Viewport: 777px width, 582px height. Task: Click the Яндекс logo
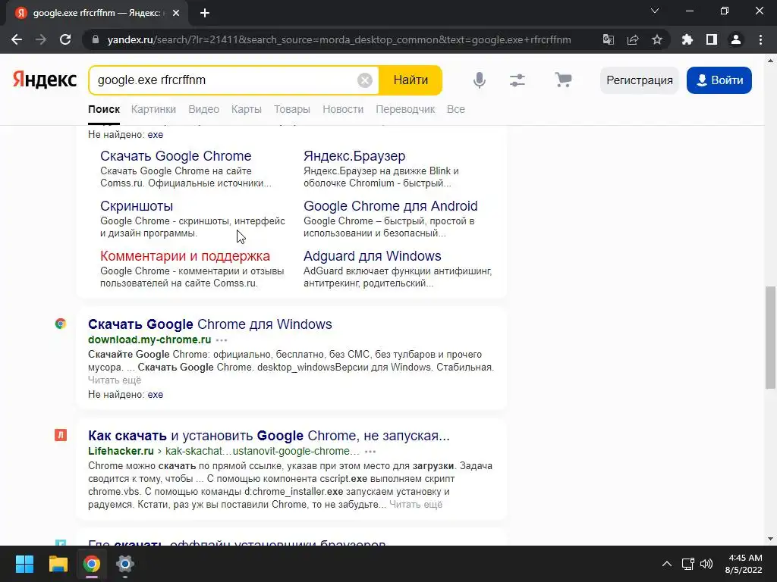coord(45,80)
